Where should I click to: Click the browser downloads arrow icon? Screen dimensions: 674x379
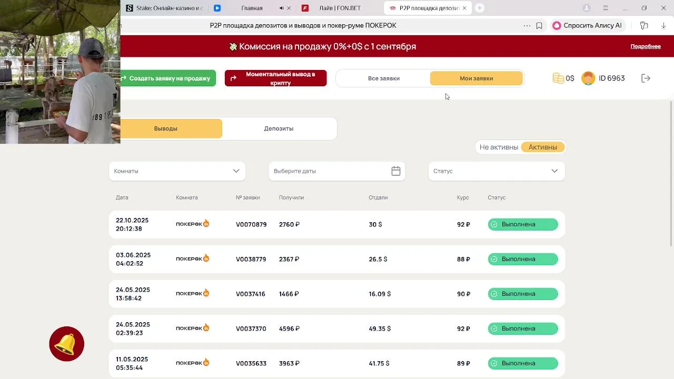663,26
